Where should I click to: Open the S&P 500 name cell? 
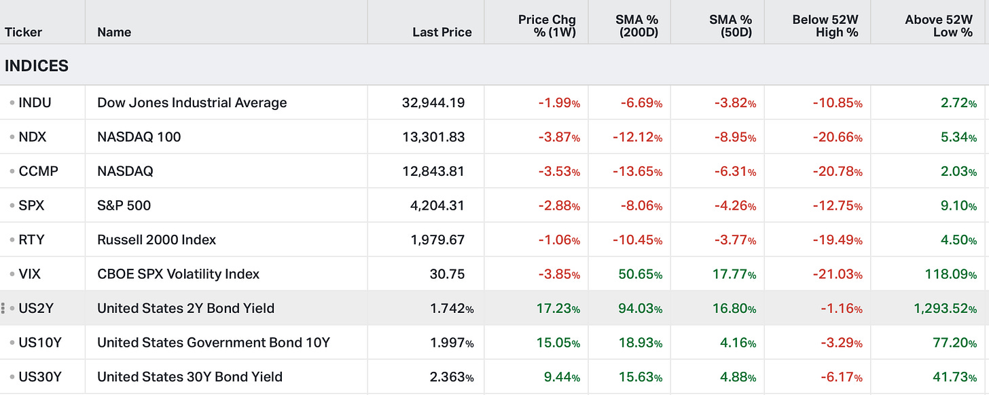(124, 206)
